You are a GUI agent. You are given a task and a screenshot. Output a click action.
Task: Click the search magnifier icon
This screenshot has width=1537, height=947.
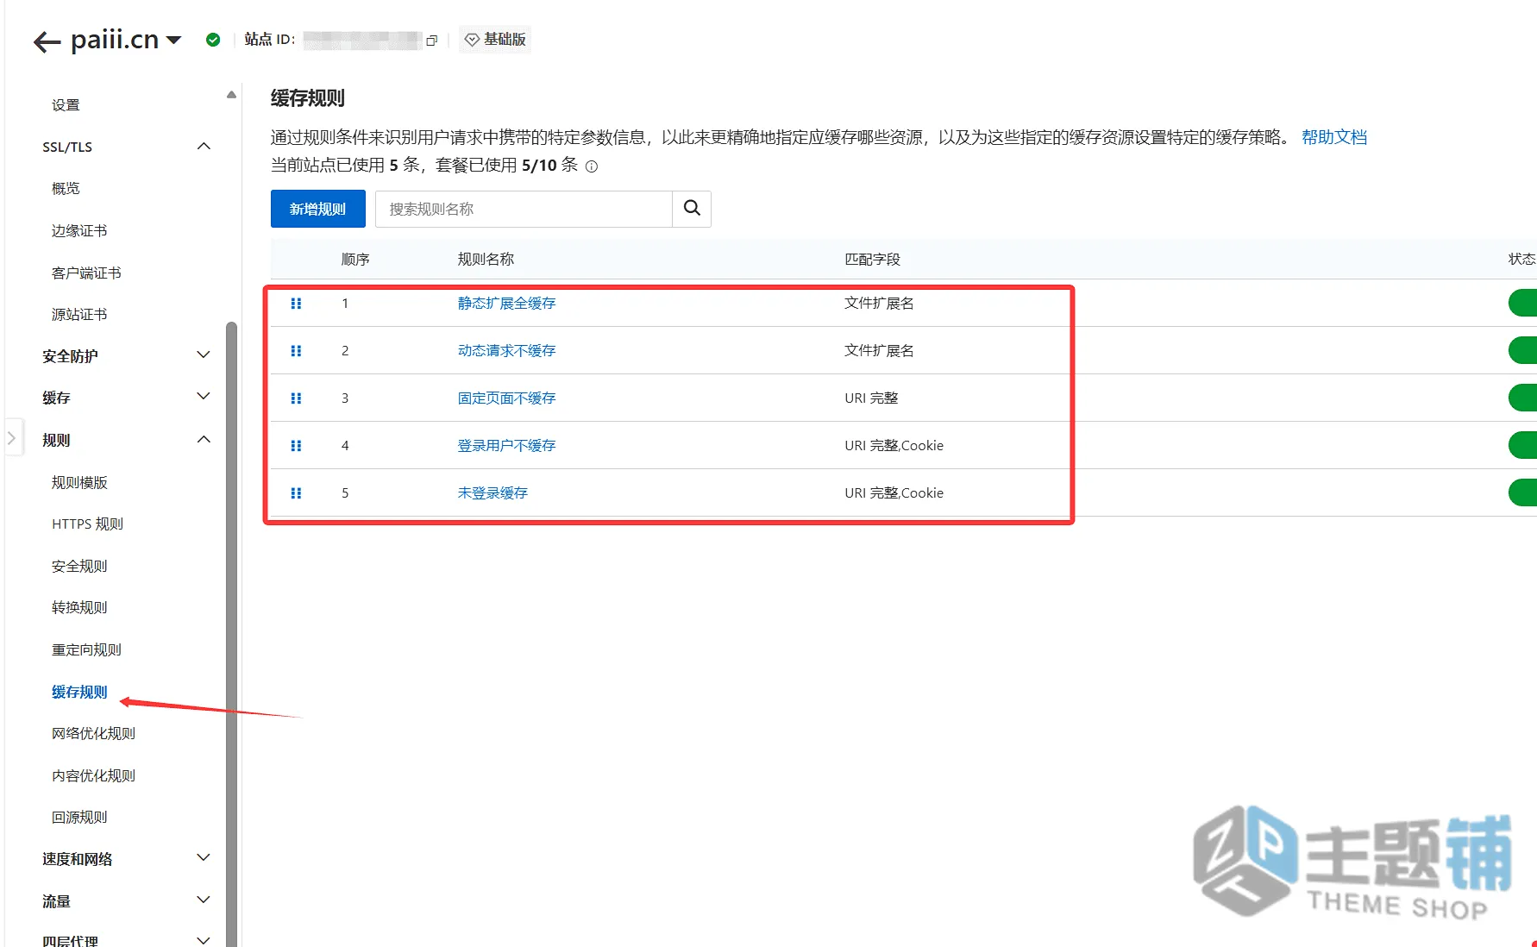pos(692,209)
